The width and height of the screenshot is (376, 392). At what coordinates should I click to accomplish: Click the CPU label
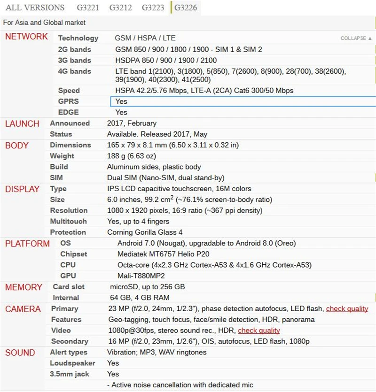click(68, 265)
